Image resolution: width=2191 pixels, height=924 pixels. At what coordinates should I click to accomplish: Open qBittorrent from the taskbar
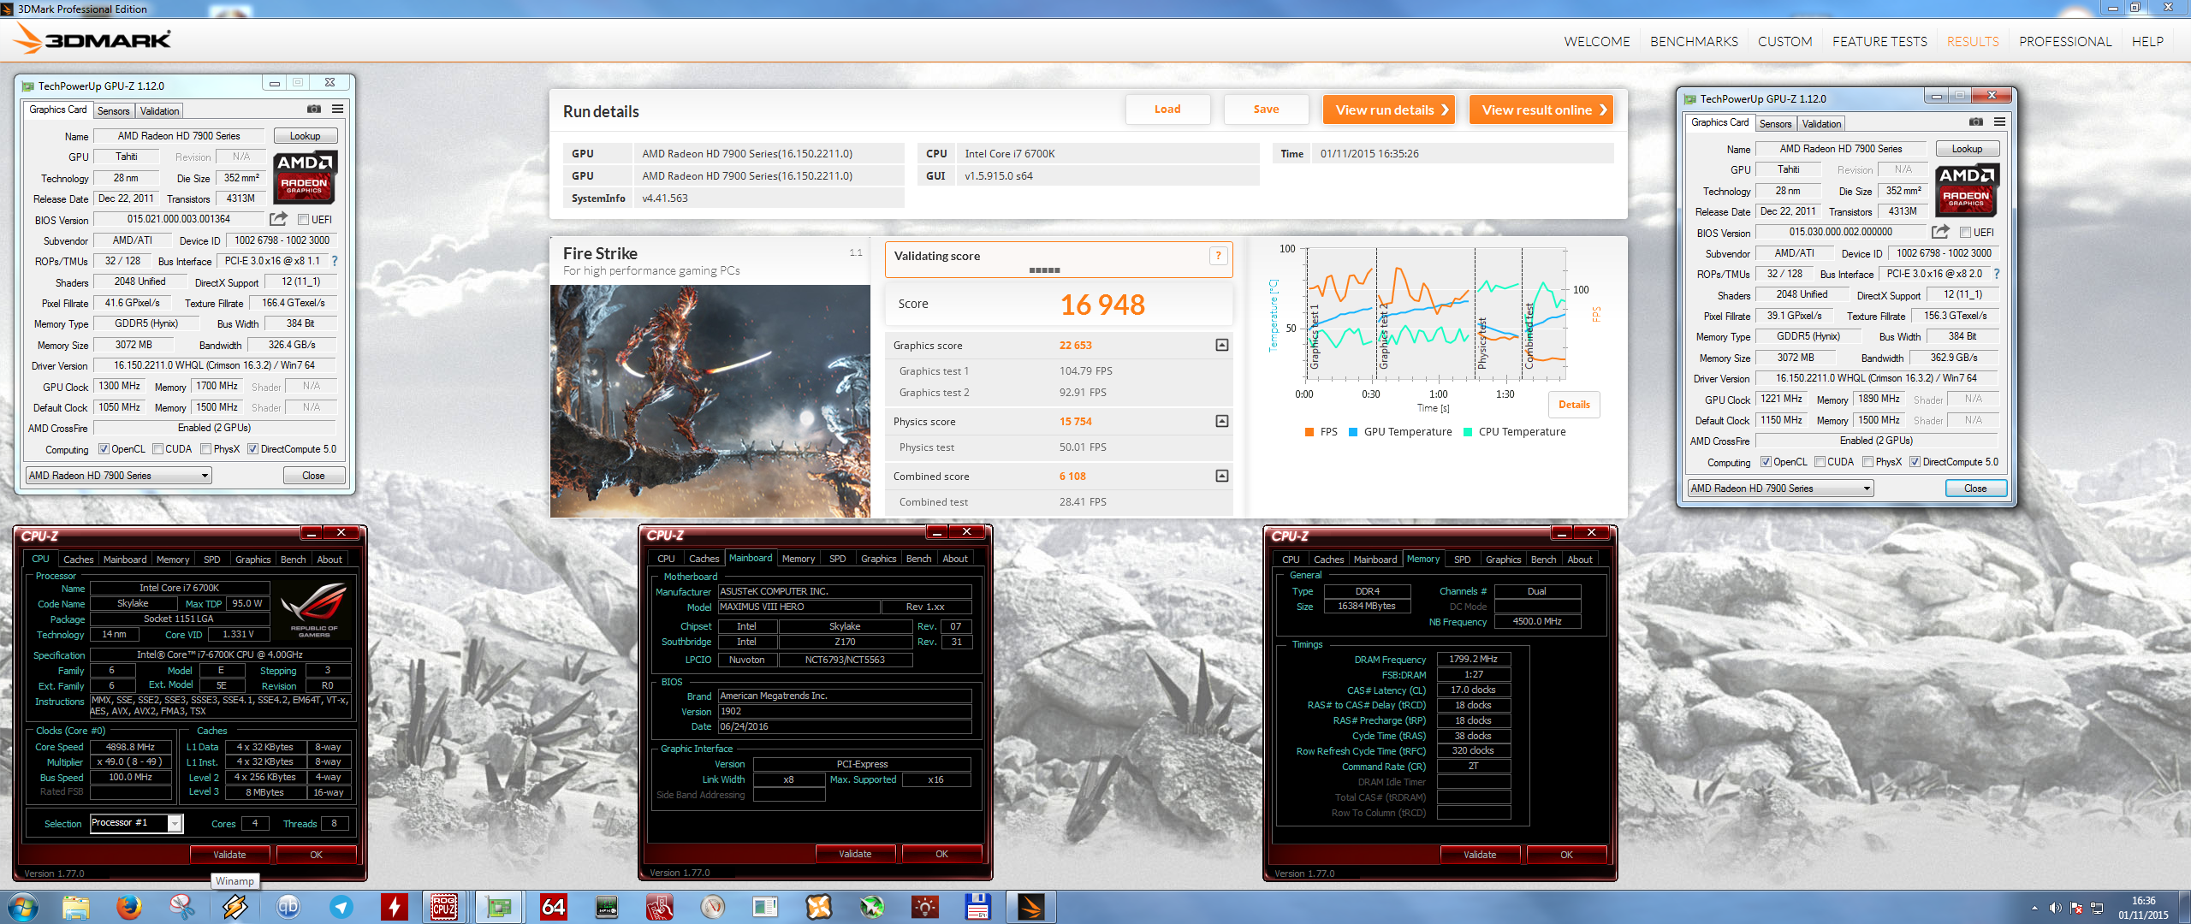pos(288,907)
